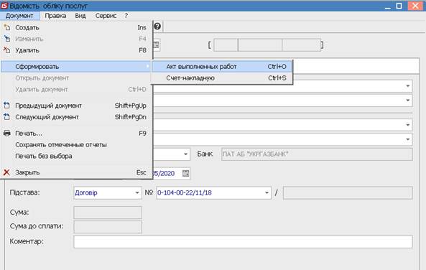Choose Удалить menu entry with F8 shortcut

(x=76, y=50)
